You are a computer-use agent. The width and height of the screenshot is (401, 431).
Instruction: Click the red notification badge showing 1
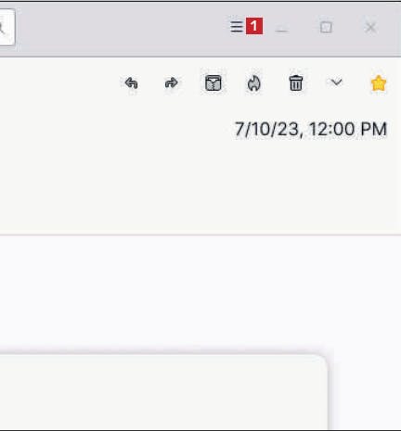tap(254, 26)
